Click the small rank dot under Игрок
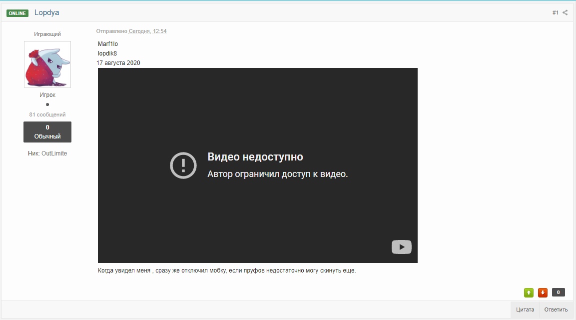Screen dimensions: 576x320 47,104
